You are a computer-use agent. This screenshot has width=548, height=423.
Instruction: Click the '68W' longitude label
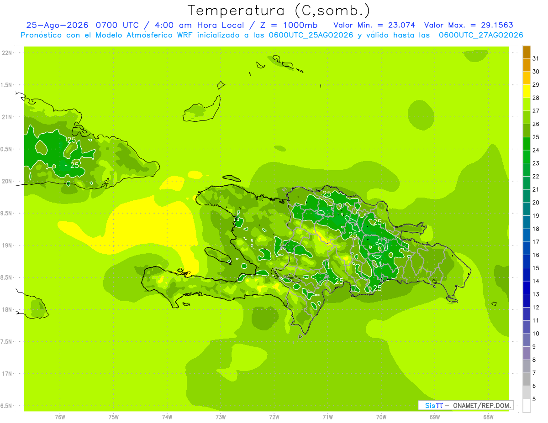click(488, 417)
